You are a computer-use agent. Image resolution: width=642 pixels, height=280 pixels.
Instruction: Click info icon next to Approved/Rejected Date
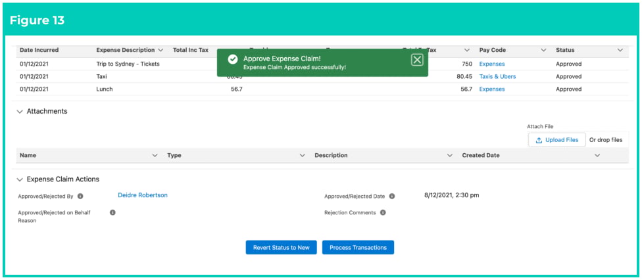[x=392, y=196]
